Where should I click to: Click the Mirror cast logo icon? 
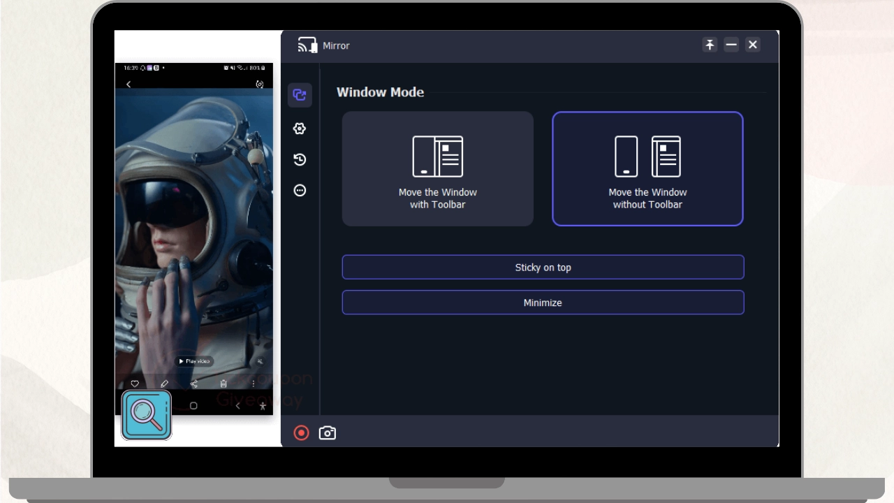pyautogui.click(x=307, y=45)
